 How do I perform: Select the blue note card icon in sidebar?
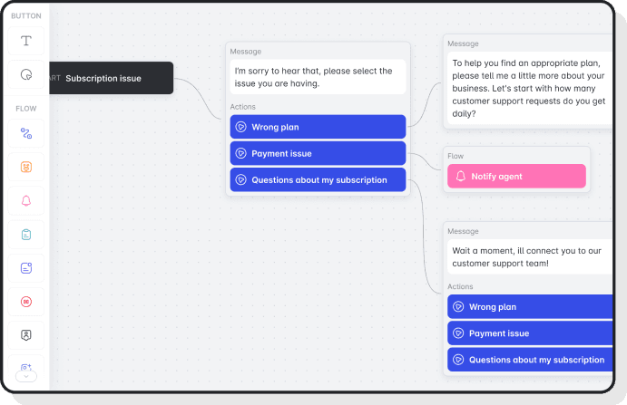(26, 267)
